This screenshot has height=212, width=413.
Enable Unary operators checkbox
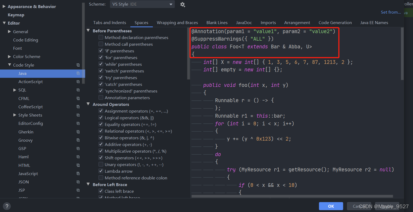point(101,164)
